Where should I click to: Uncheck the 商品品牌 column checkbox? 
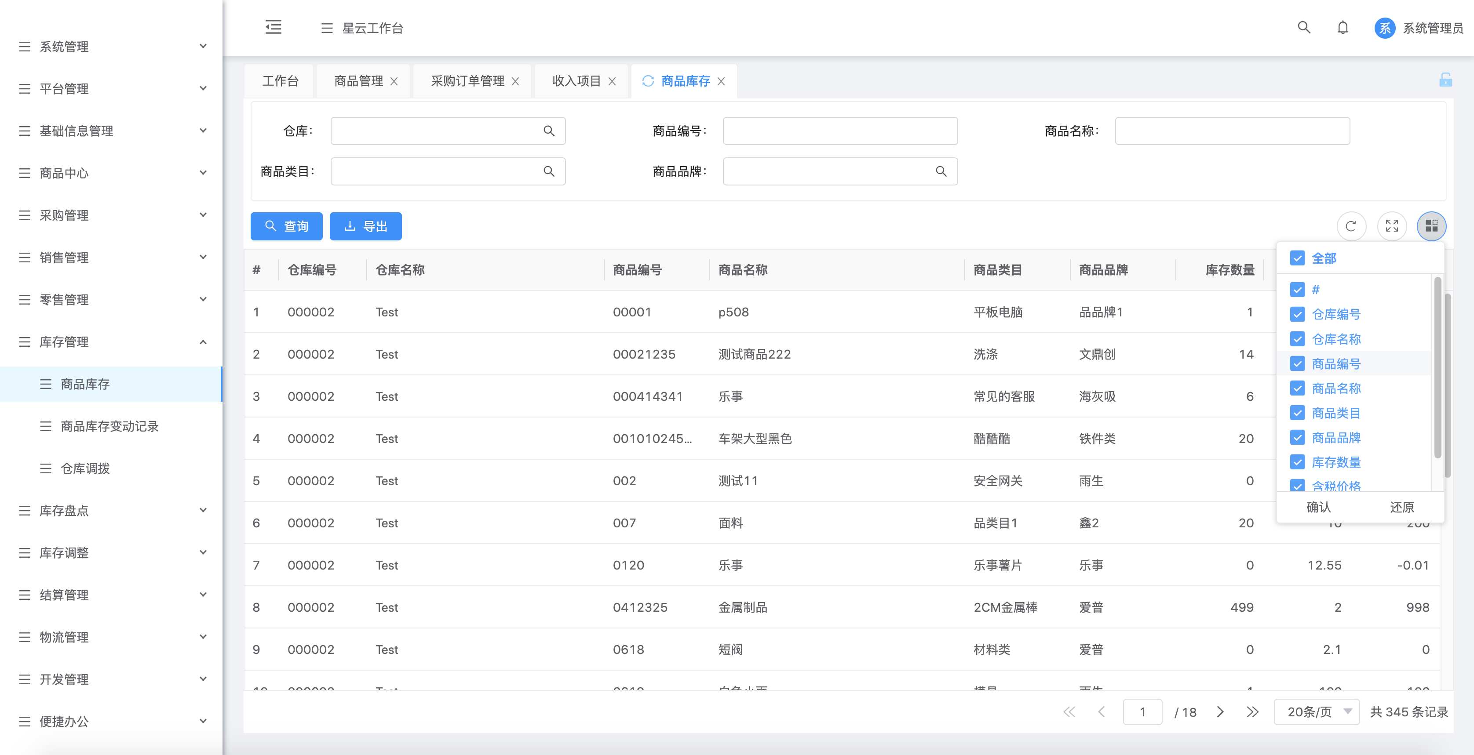1297,437
